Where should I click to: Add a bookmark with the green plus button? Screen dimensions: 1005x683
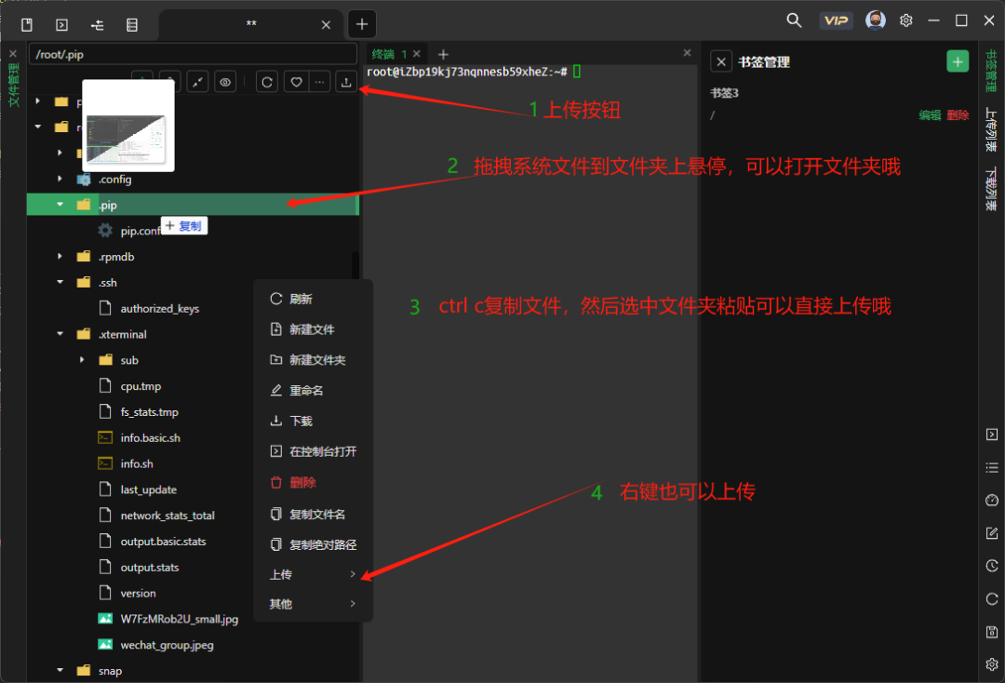(958, 60)
